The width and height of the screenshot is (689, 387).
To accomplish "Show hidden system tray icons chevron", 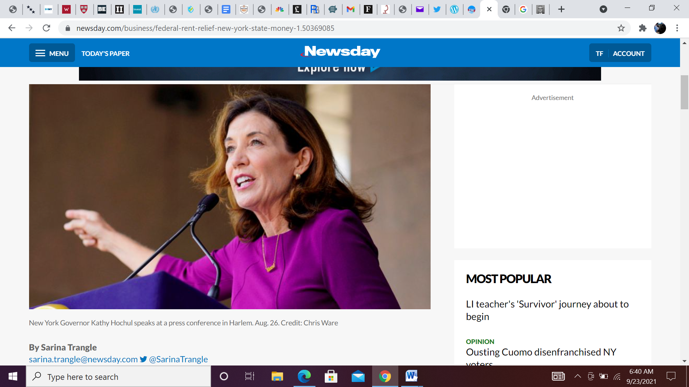I will click(577, 376).
